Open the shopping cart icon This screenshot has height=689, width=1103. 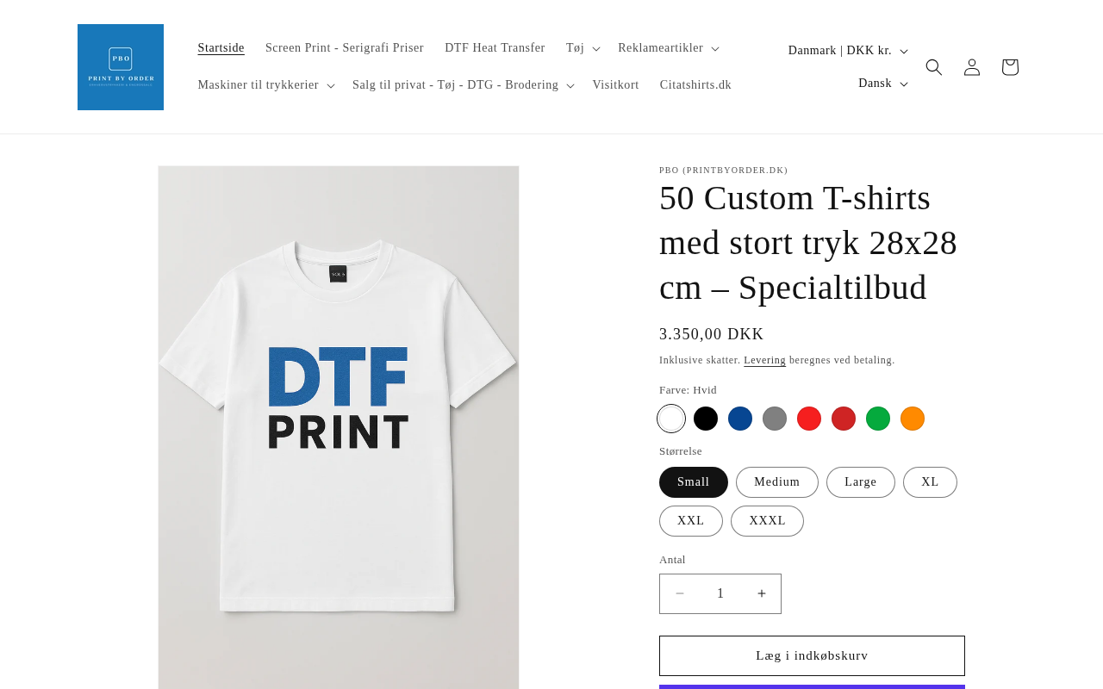[1010, 67]
